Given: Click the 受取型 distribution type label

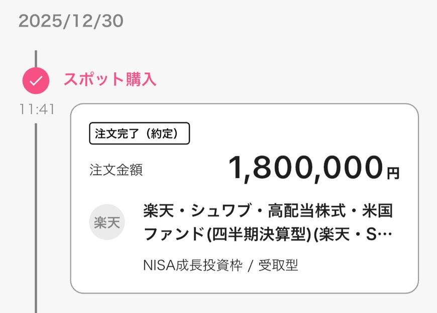Looking at the screenshot, I should [278, 265].
